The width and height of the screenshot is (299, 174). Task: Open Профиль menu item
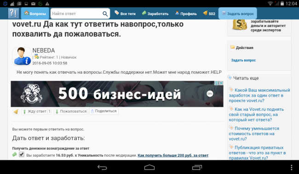186,13
